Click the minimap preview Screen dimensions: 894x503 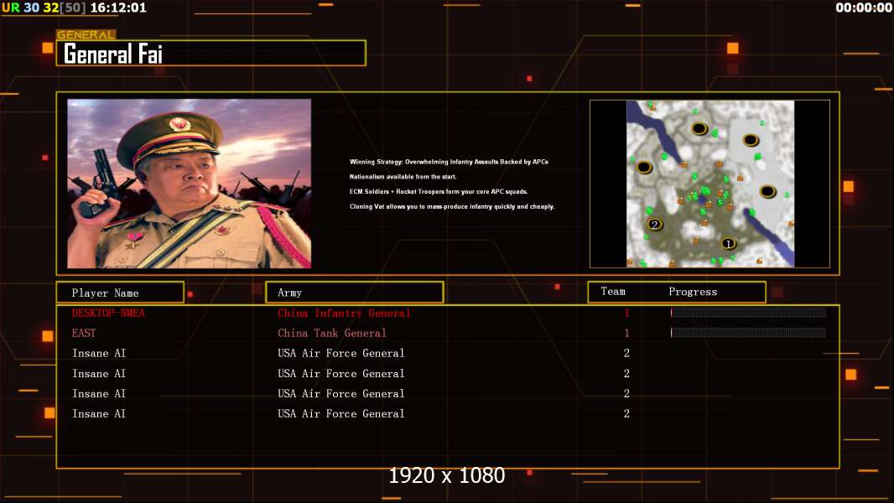tap(709, 184)
